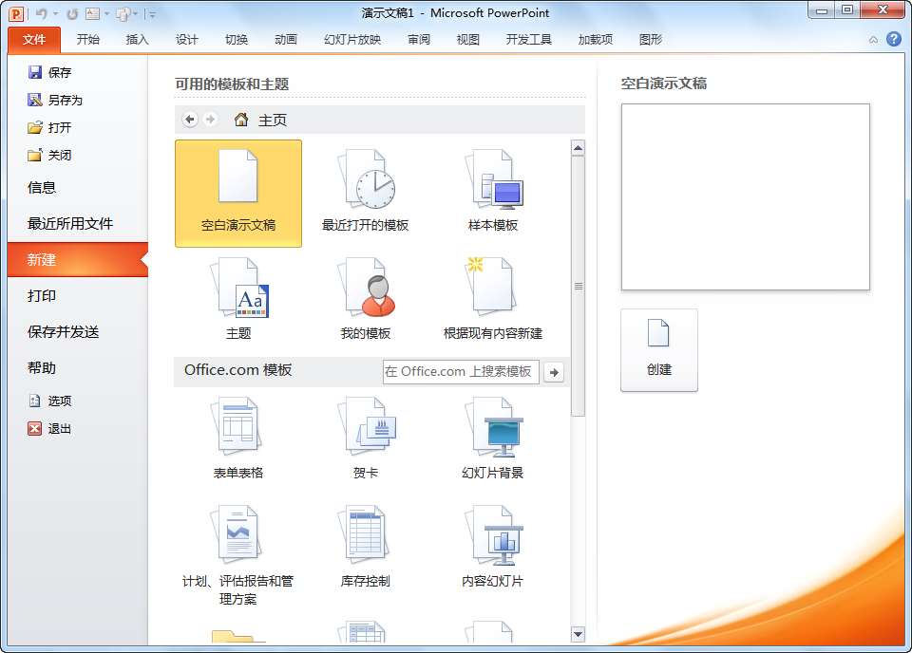Viewport: 912px width, 653px height.
Task: Open Save & Send (保存并发送) section
Action: 78,332
